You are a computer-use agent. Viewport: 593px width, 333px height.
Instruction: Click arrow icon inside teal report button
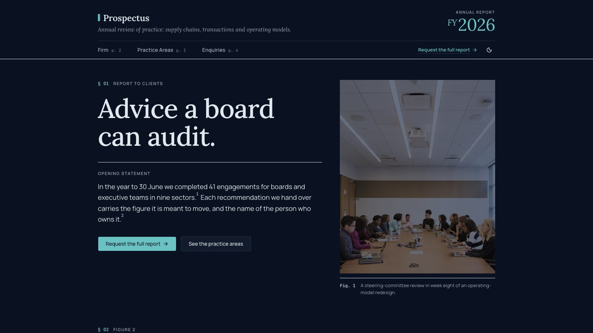tap(166, 244)
